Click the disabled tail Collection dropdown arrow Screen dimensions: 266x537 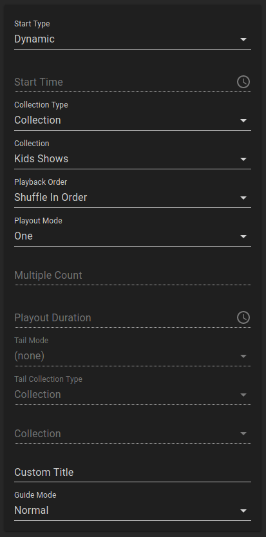[x=243, y=433]
